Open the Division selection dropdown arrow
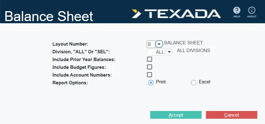Screen dimensions: 265x124 point(169,52)
